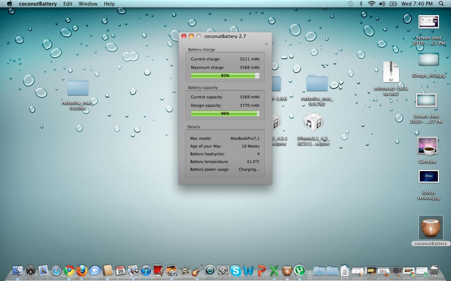Click the Time Machine menu bar icon
Viewport: 451px width, 281px height.
351,4
